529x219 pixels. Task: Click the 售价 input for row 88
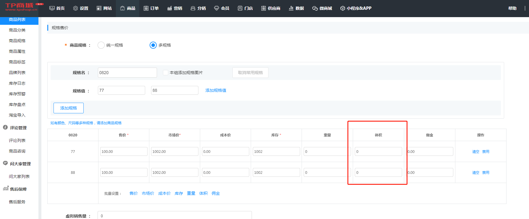[x=124, y=172]
